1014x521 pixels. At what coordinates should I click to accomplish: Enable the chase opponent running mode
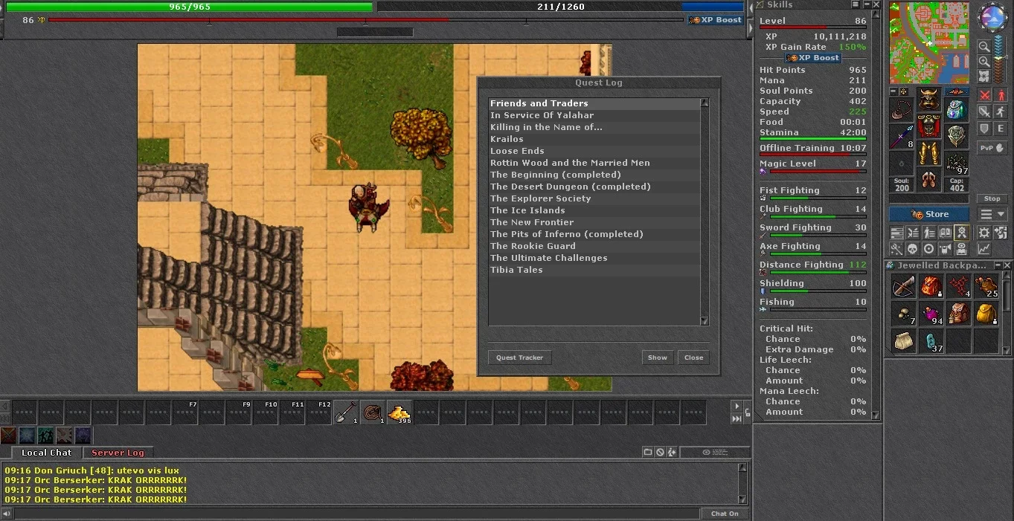1001,111
